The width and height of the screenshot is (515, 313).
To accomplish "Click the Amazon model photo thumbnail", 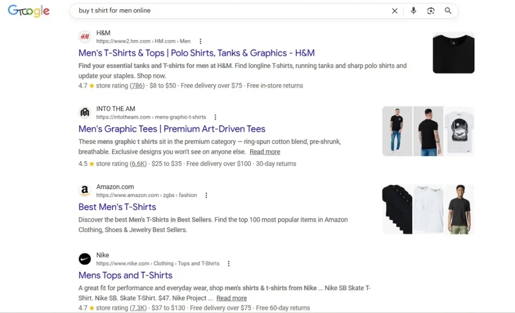I will (459, 209).
